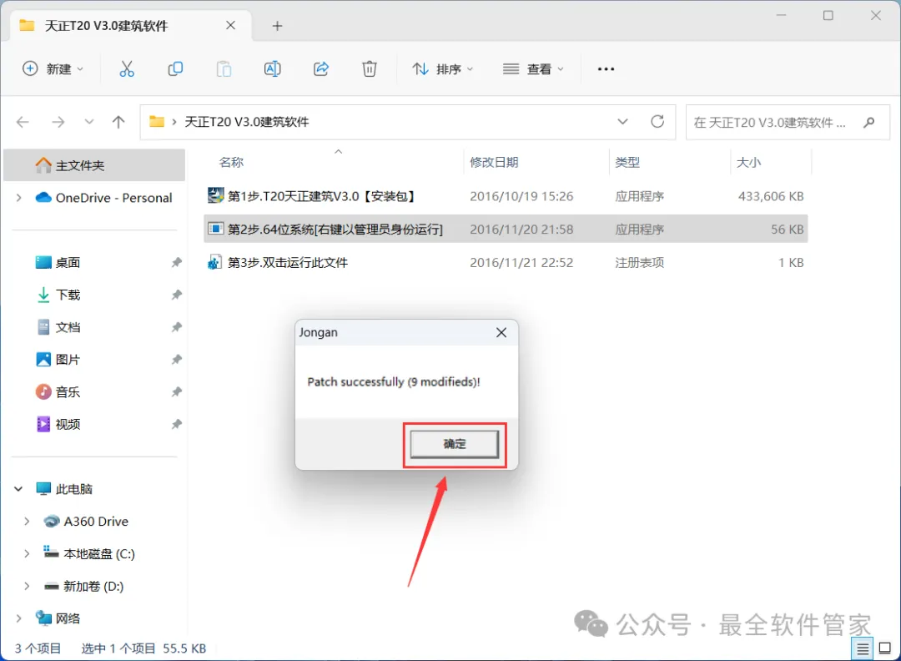Click the pin icon next to 图片
901x661 pixels.
tap(176, 359)
